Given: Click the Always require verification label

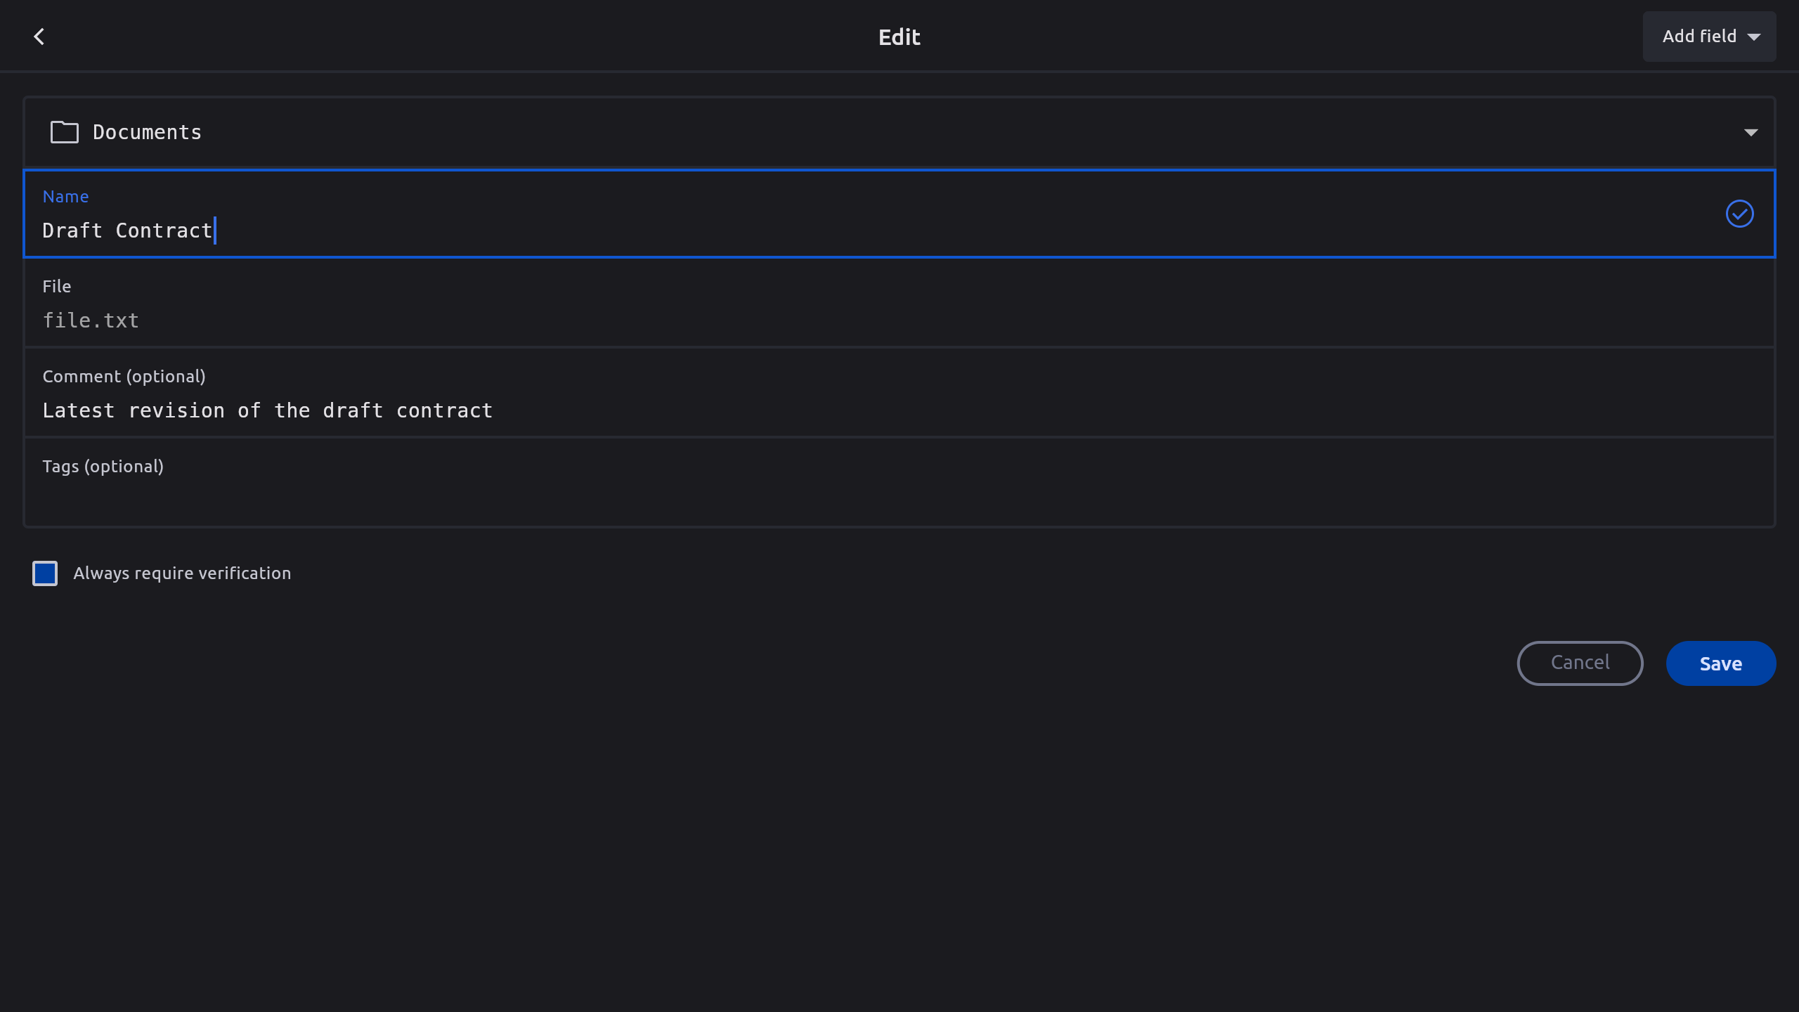Looking at the screenshot, I should coord(182,573).
